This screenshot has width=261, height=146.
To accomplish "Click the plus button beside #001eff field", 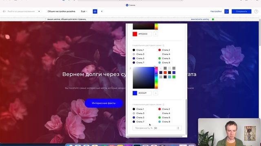I will [x=156, y=93].
